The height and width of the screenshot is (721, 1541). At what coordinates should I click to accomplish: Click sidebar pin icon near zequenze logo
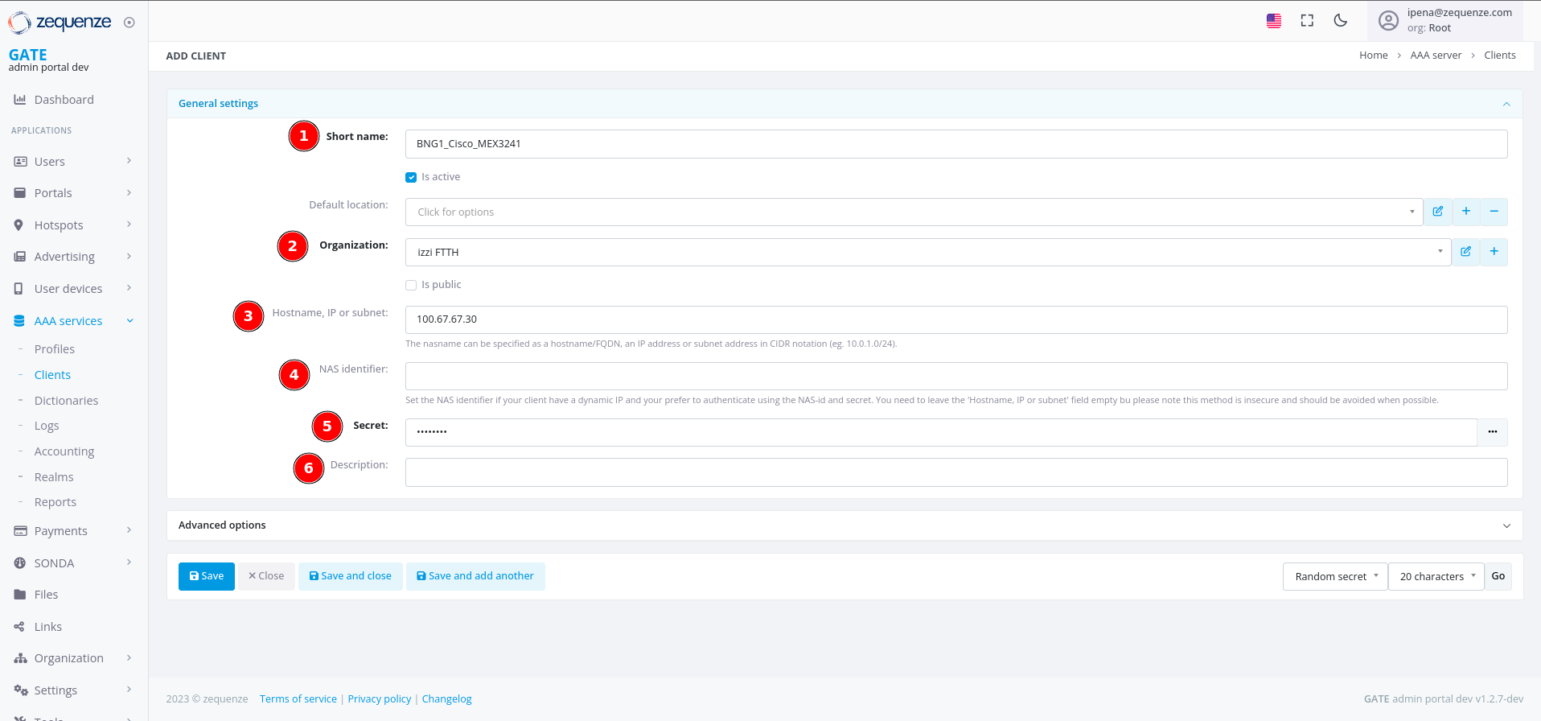point(129,23)
